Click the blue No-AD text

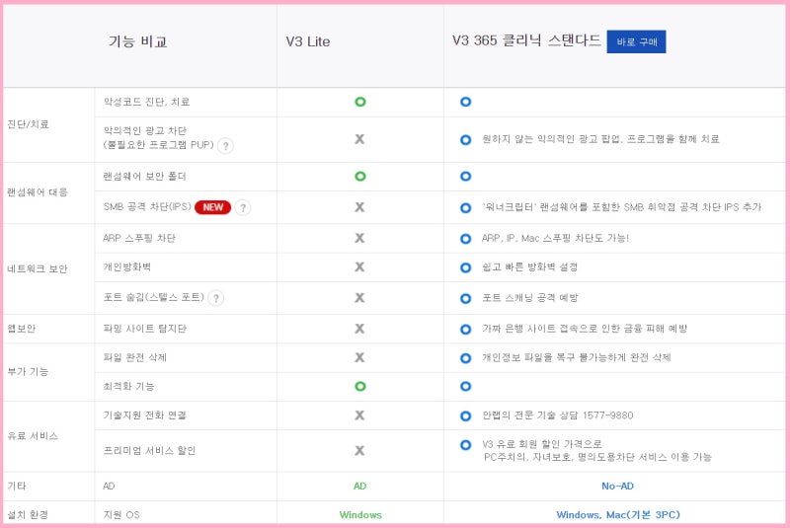point(618,487)
